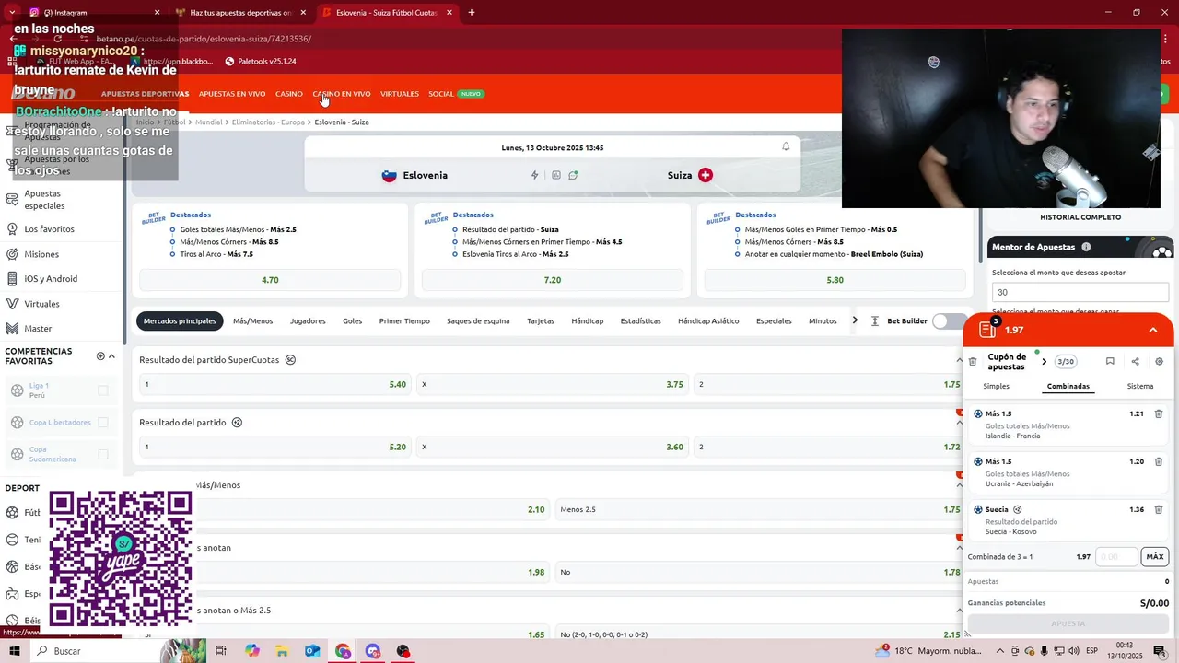Open Los favoritos in sidebar
1179x663 pixels.
(x=49, y=229)
